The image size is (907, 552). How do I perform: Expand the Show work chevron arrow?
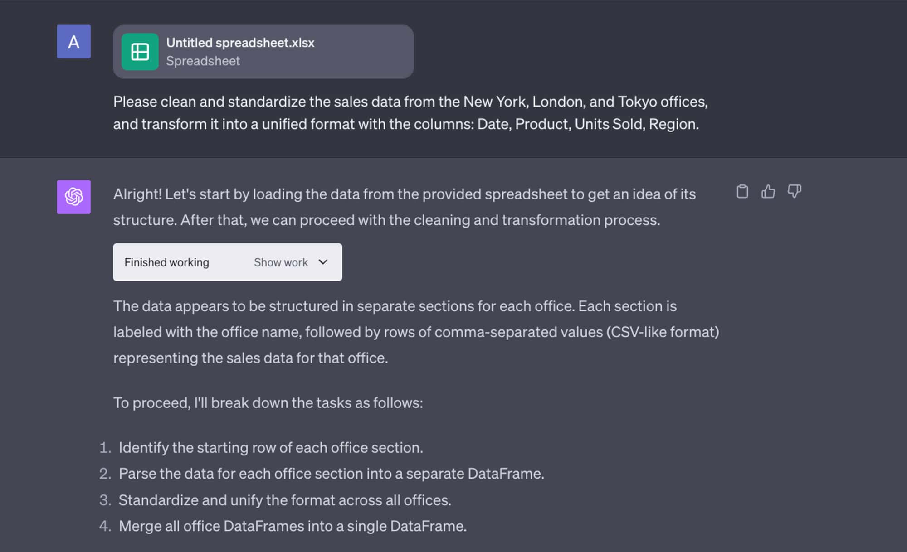point(323,262)
